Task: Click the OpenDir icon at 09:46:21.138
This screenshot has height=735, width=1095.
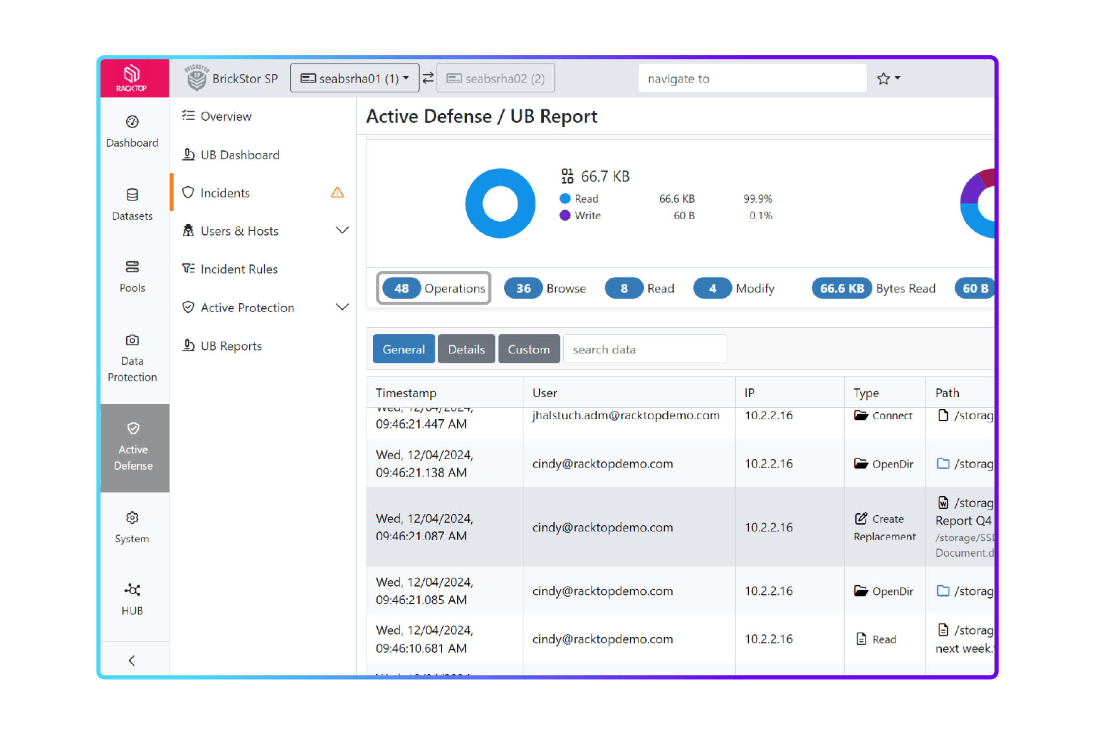Action: click(x=861, y=464)
